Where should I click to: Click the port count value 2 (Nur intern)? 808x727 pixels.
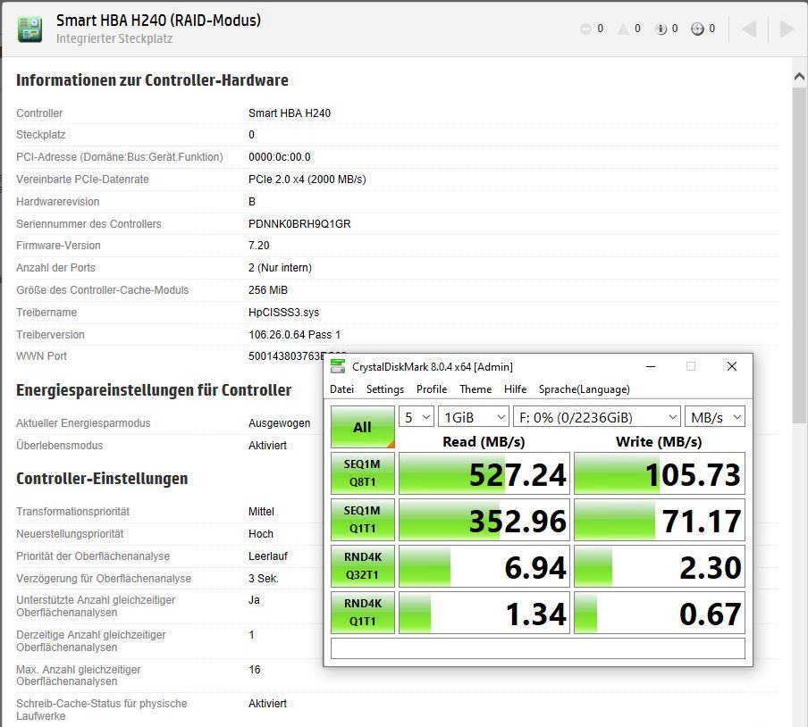pyautogui.click(x=280, y=268)
